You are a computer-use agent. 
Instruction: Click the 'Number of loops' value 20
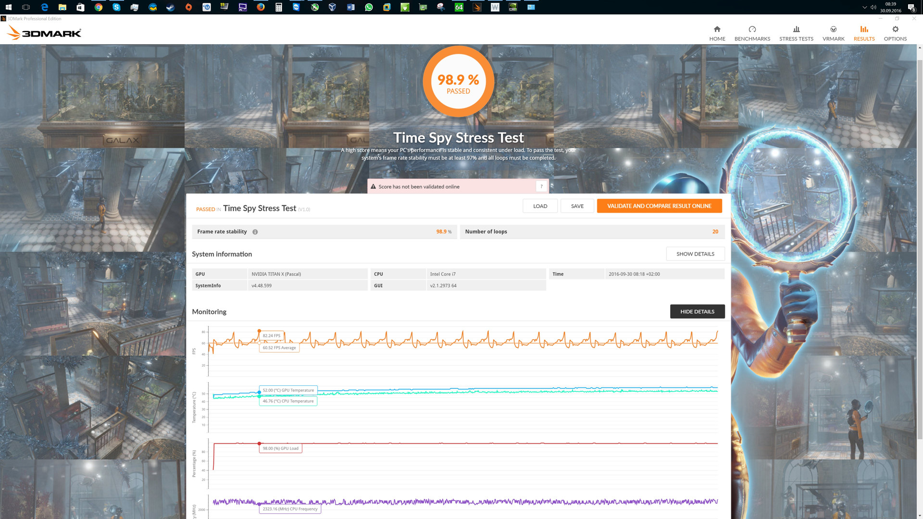(x=715, y=232)
